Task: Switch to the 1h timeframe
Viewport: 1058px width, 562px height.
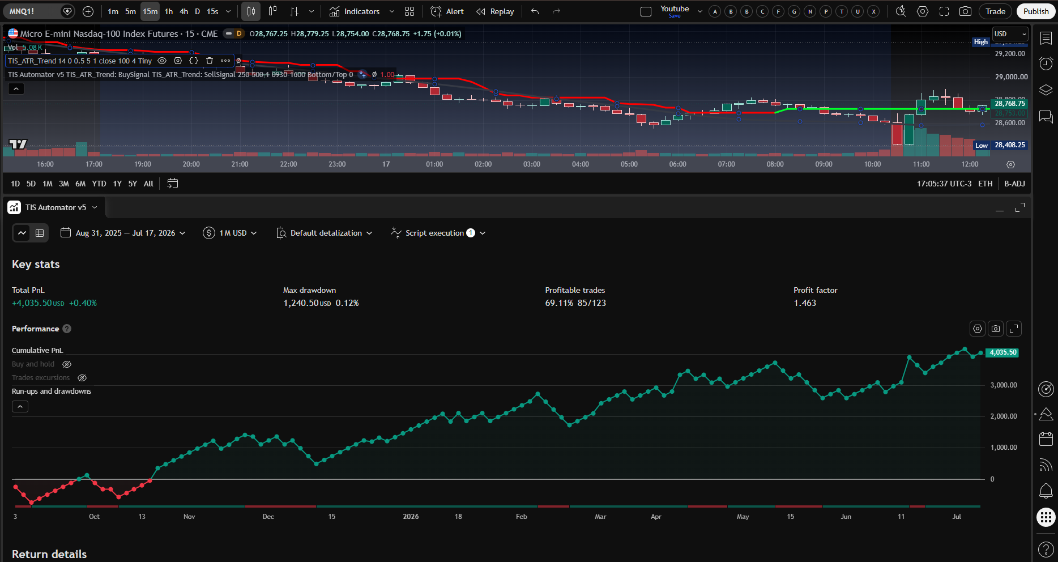Action: click(x=168, y=11)
